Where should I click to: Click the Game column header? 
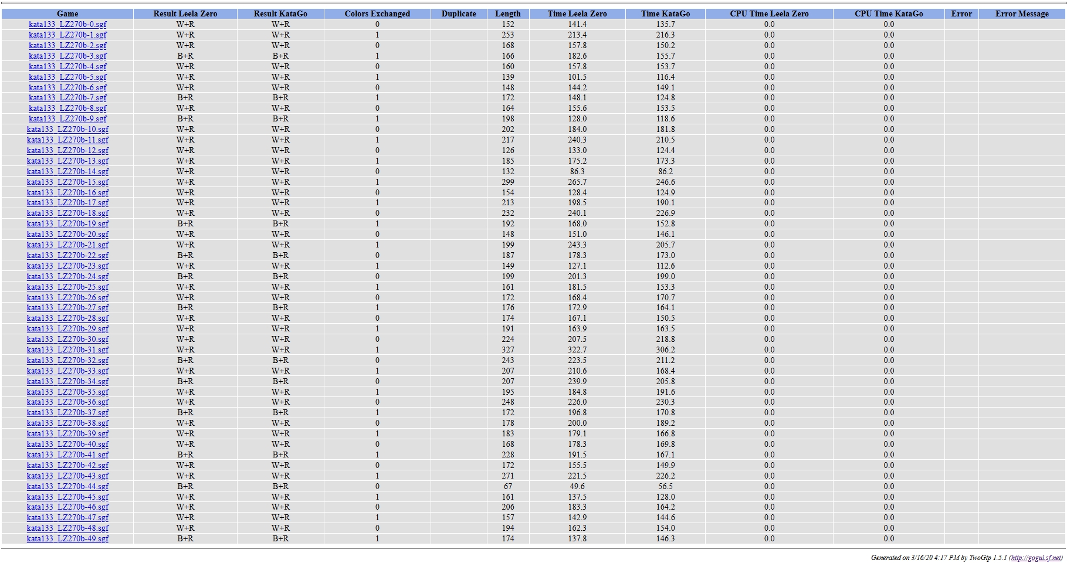pyautogui.click(x=67, y=13)
